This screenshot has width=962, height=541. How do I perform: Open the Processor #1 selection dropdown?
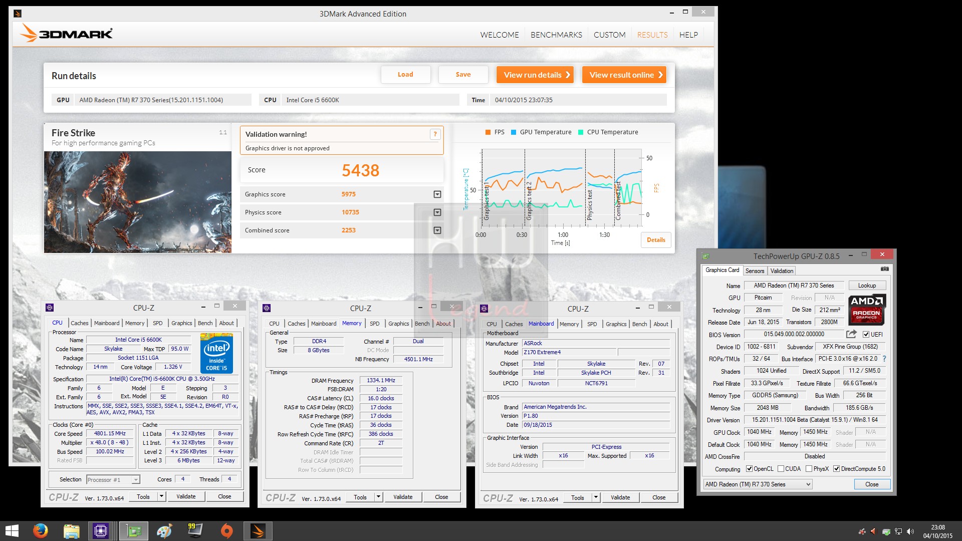coord(113,480)
